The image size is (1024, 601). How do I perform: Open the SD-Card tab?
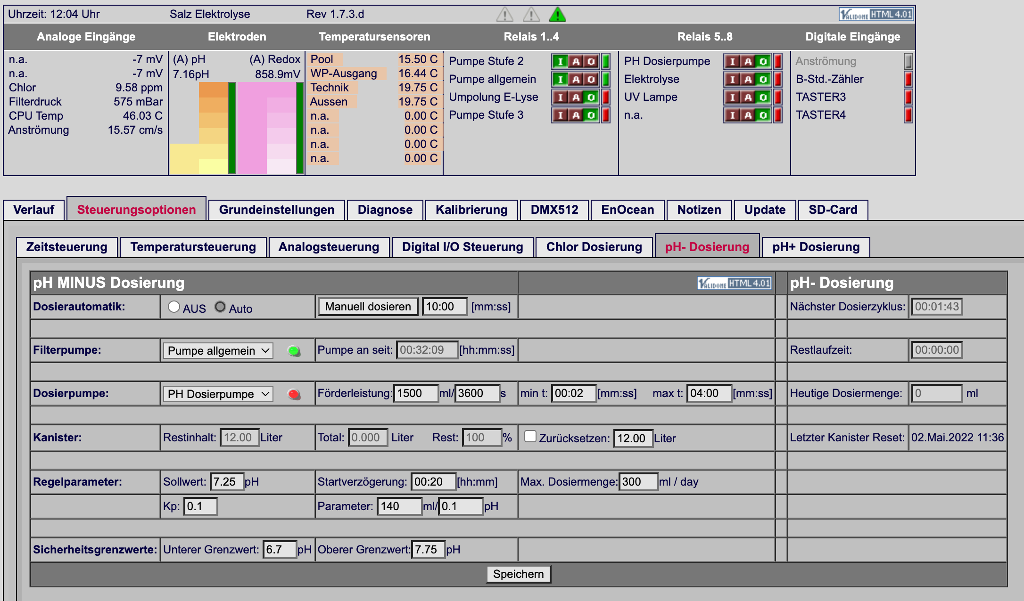click(x=833, y=210)
